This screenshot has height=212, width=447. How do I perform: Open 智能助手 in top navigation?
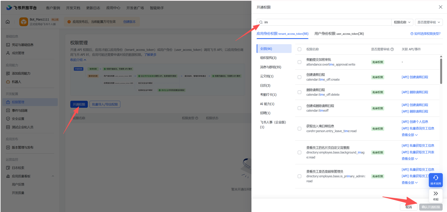(157, 8)
